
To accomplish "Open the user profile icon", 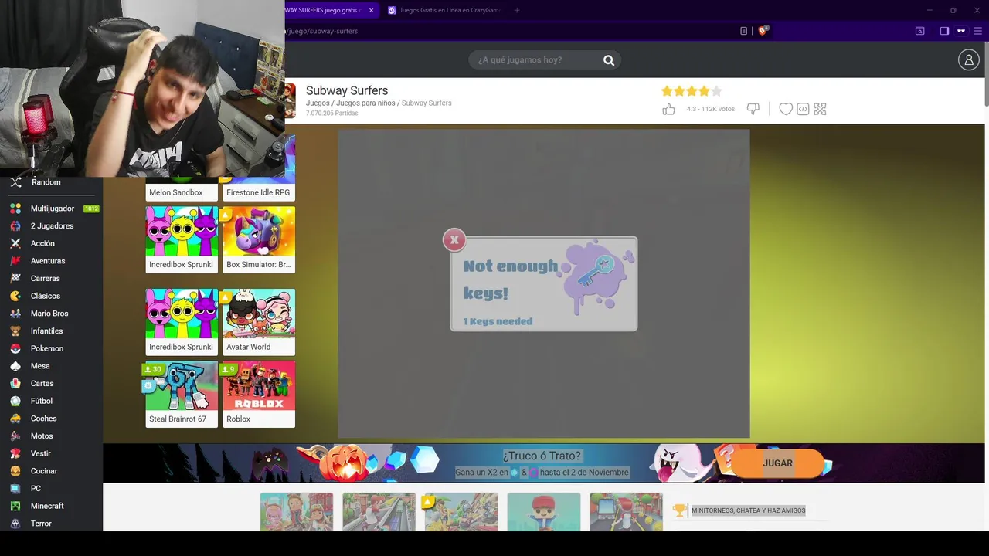I will click(968, 59).
